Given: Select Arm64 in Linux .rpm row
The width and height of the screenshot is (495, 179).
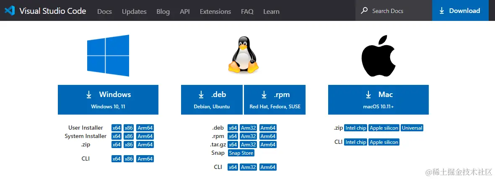Looking at the screenshot, I should 268,136.
